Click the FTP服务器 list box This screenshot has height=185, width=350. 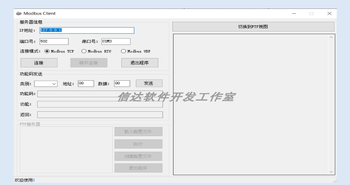[66, 150]
